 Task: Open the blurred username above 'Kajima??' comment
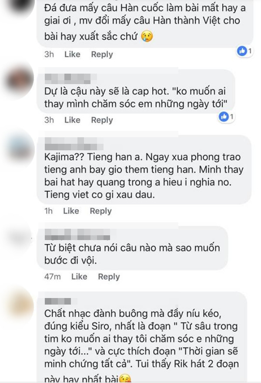click(x=74, y=144)
